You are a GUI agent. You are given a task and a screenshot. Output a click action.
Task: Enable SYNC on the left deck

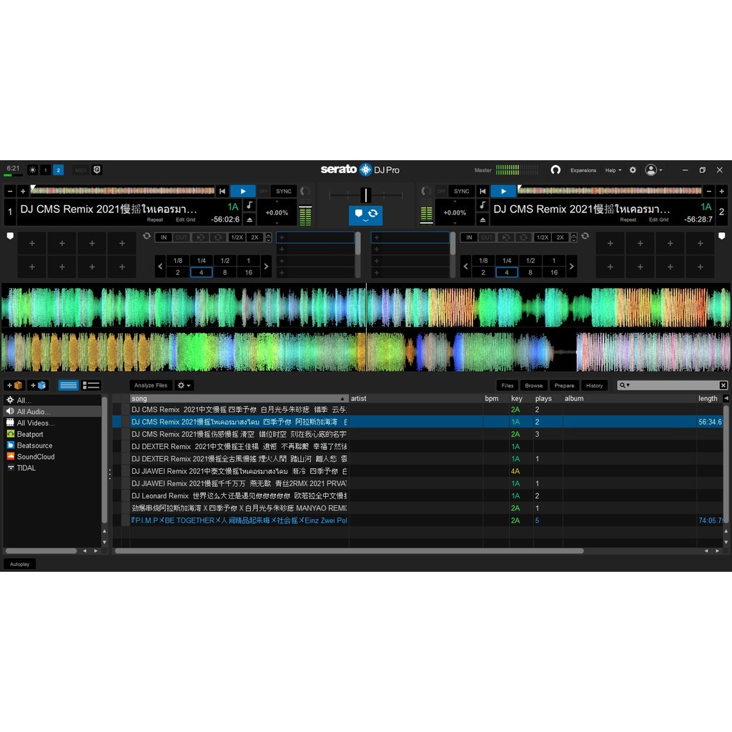click(x=282, y=191)
